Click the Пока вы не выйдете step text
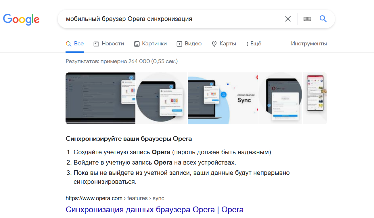 coord(182,178)
